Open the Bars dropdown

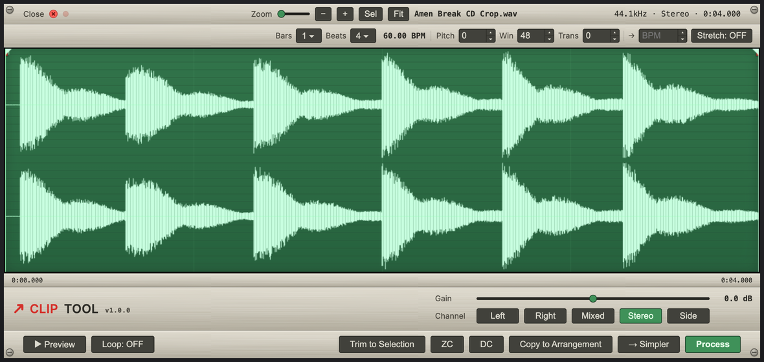pyautogui.click(x=308, y=36)
